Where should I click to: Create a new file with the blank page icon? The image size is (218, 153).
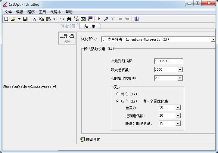[x=6, y=19]
